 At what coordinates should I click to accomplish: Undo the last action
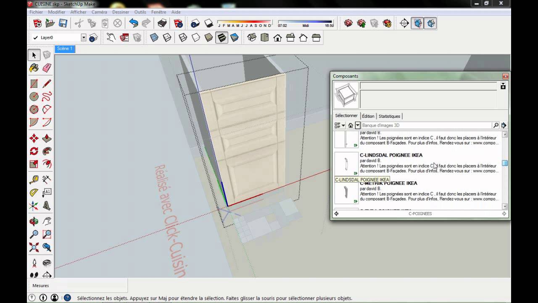(x=134, y=23)
